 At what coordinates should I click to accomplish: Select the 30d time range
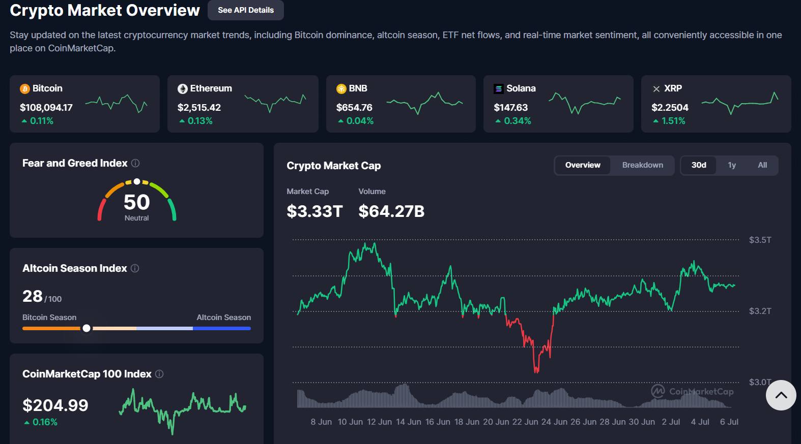699,165
